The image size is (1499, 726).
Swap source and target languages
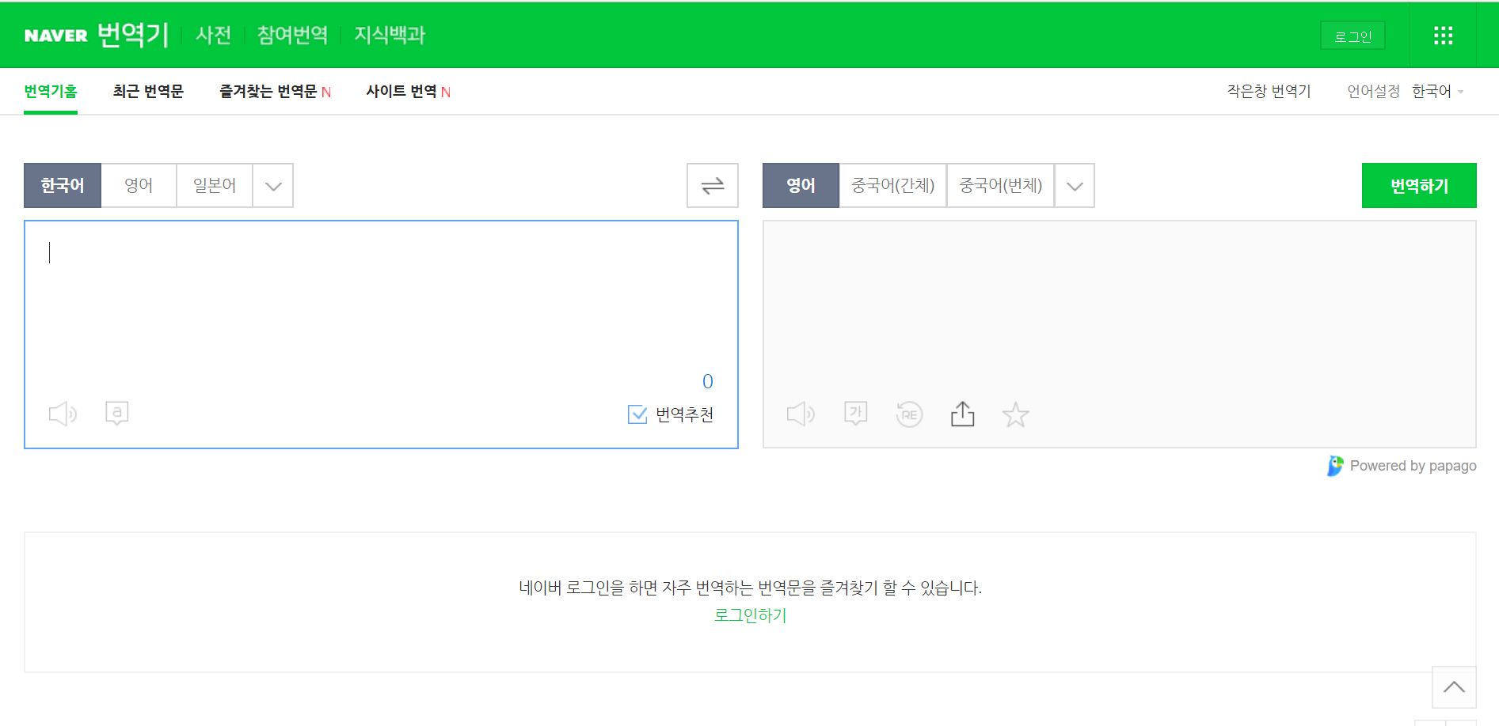click(713, 186)
